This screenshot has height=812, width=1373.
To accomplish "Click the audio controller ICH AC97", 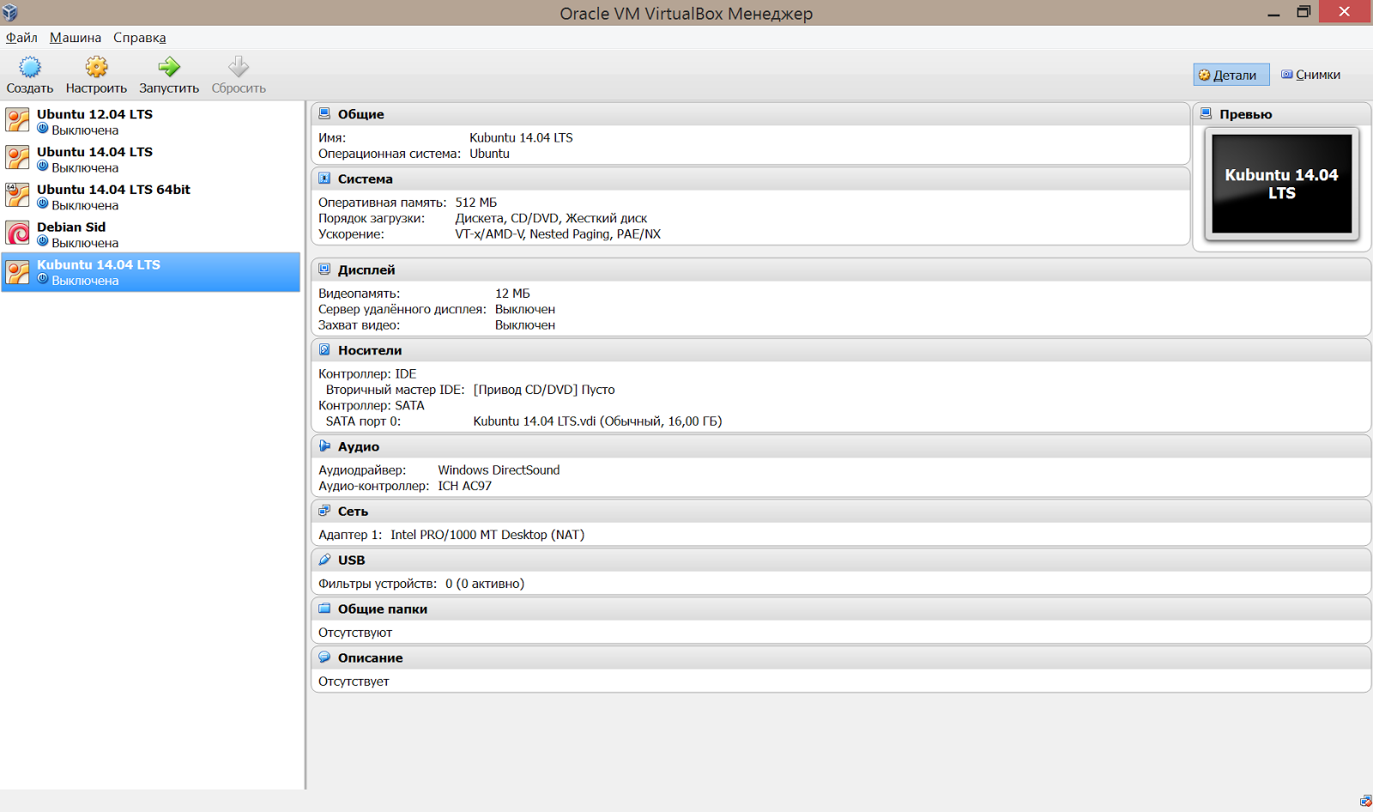I will click(465, 486).
